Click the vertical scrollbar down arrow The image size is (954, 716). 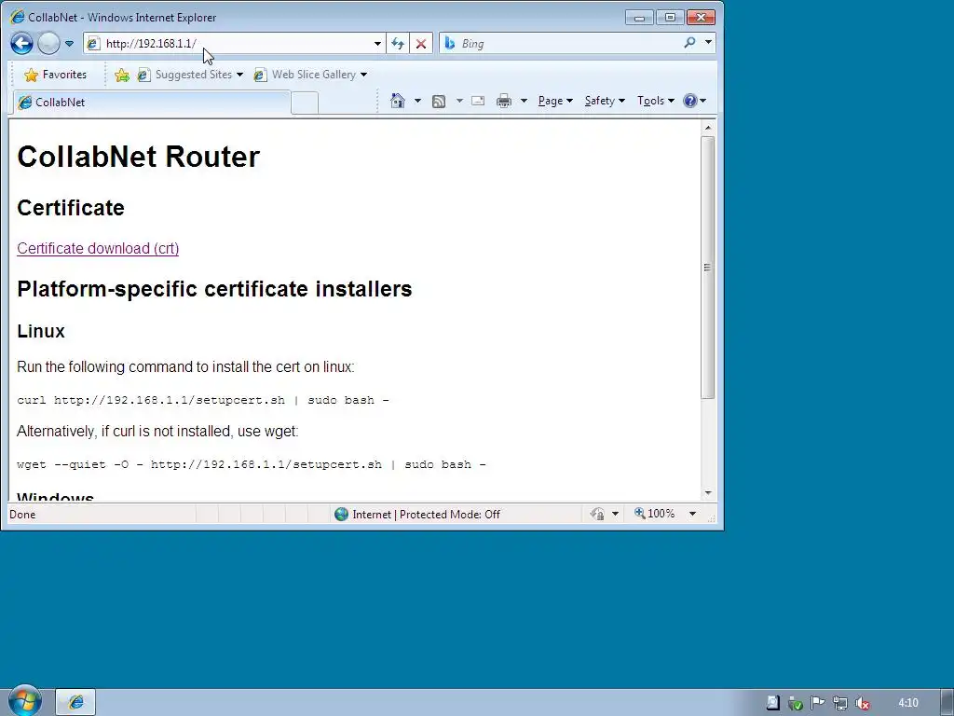pos(708,492)
